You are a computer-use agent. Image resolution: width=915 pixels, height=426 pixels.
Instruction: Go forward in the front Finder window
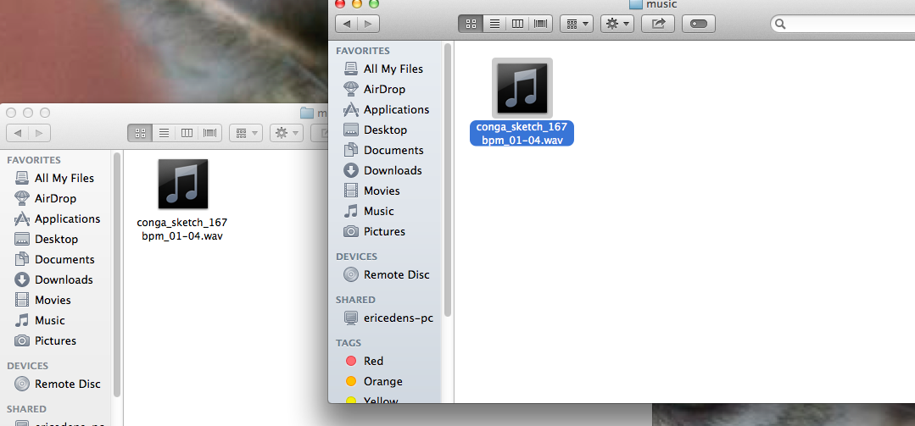coord(369,24)
